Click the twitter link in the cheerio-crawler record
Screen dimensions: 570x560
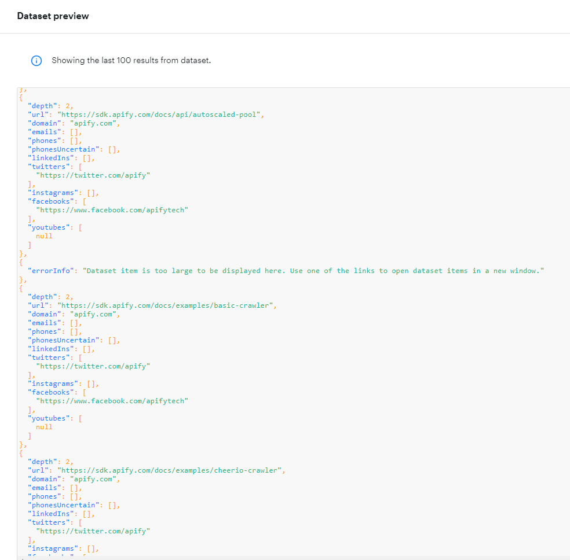[93, 531]
